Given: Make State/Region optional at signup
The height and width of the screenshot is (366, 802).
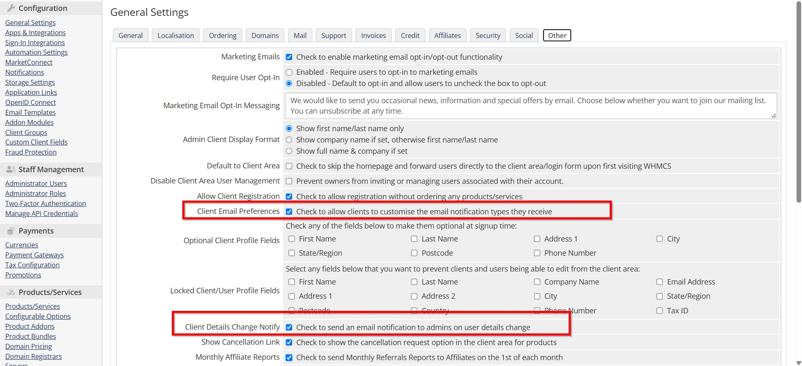Looking at the screenshot, I should (292, 253).
